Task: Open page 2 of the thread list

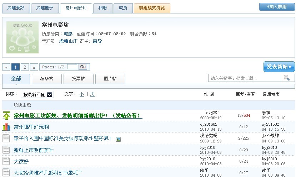Action: tap(25, 67)
